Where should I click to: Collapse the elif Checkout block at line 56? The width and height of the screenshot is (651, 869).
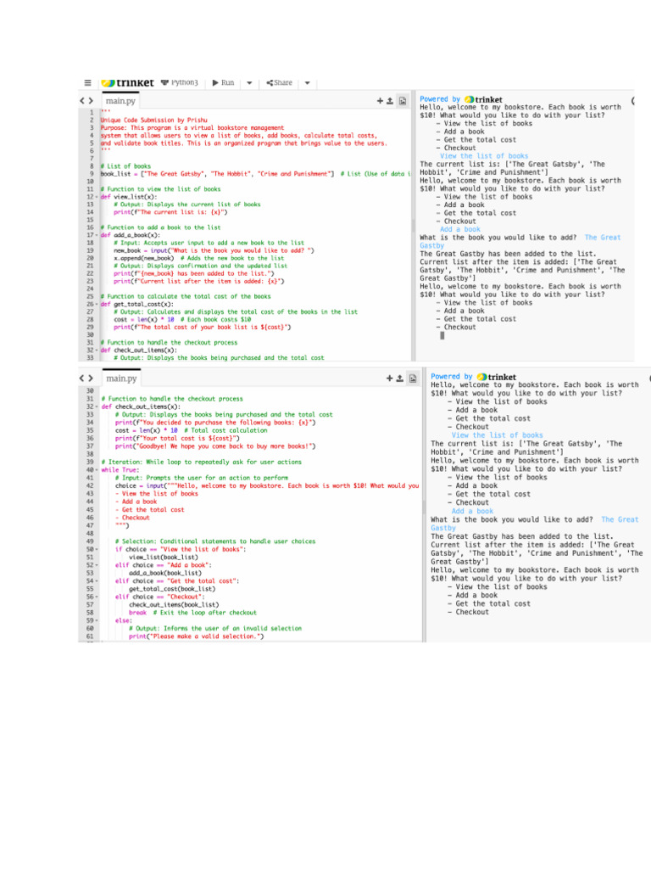point(97,597)
